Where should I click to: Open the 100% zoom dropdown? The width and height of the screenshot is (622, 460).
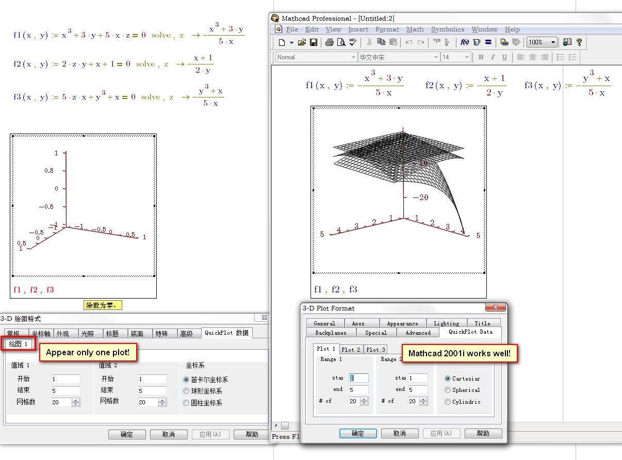pos(553,42)
